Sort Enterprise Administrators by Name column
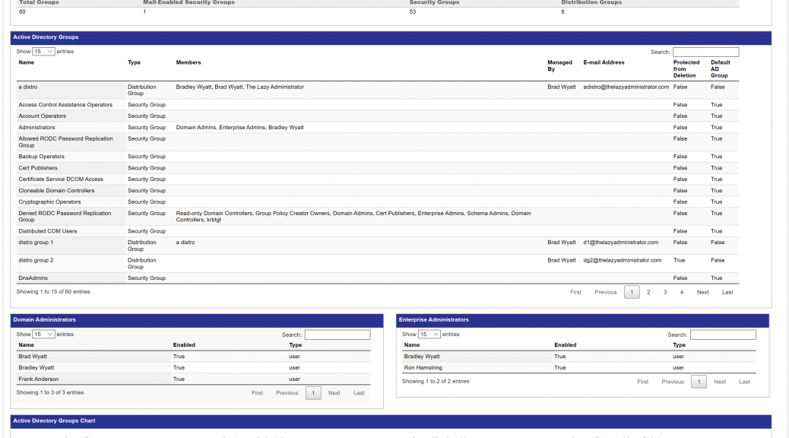 pyautogui.click(x=412, y=345)
